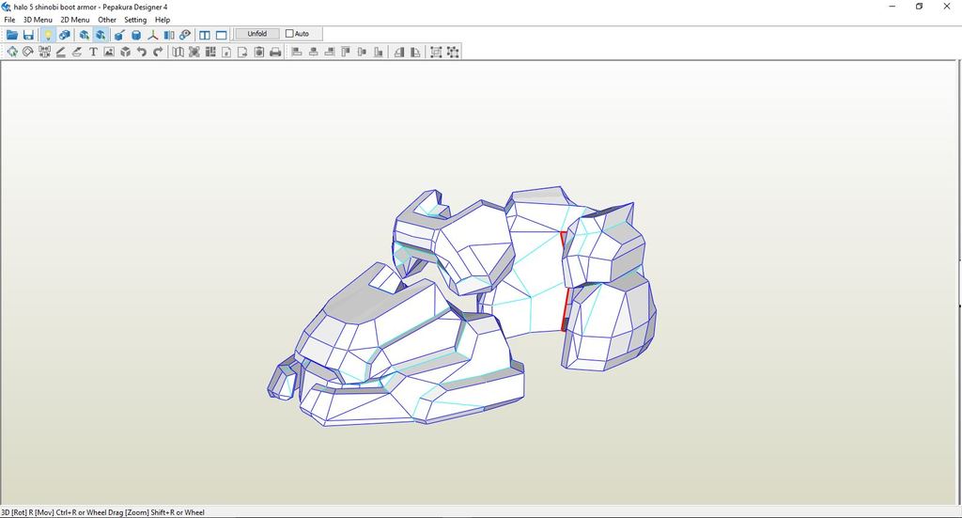This screenshot has height=518, width=962.
Task: Click the arrange parts grid icon
Action: (x=210, y=52)
